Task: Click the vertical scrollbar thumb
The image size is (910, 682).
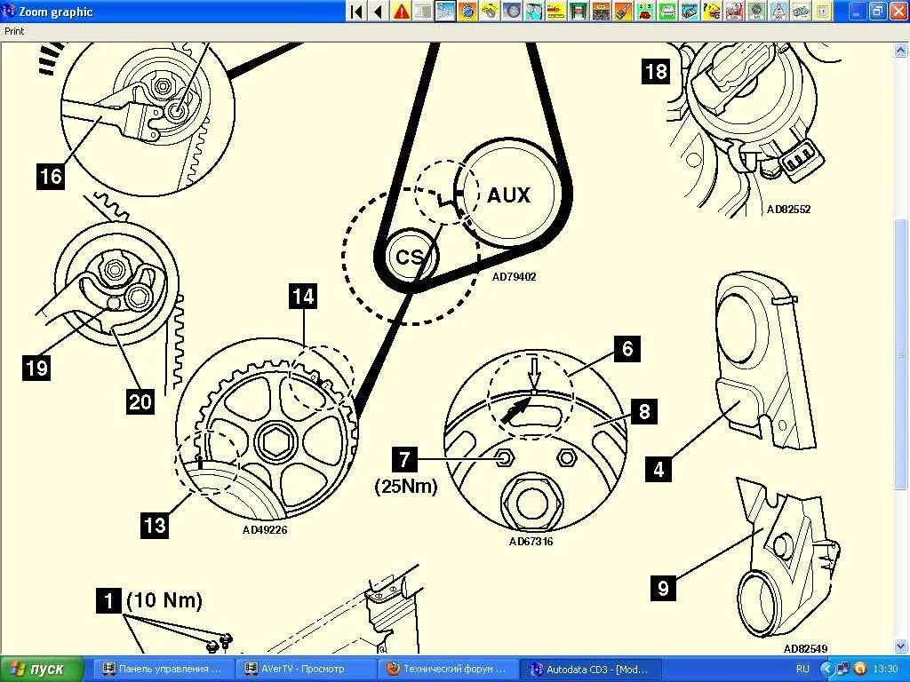Action: pyautogui.click(x=901, y=355)
